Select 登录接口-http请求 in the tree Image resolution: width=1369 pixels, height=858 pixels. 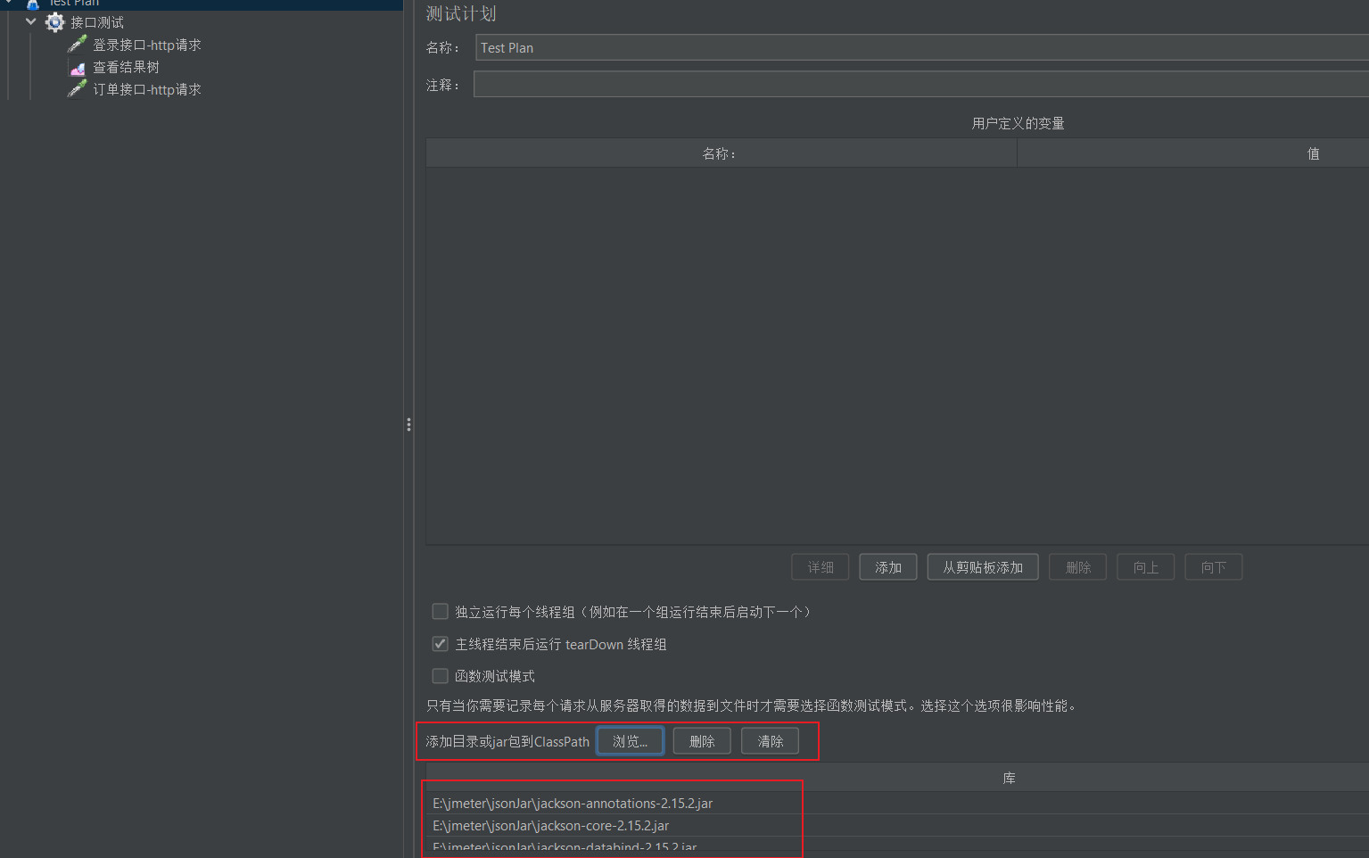[147, 45]
